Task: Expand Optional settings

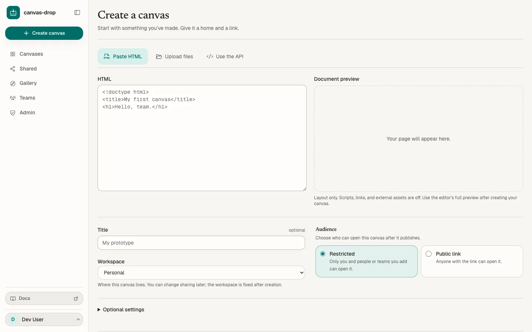Action: [x=121, y=309]
